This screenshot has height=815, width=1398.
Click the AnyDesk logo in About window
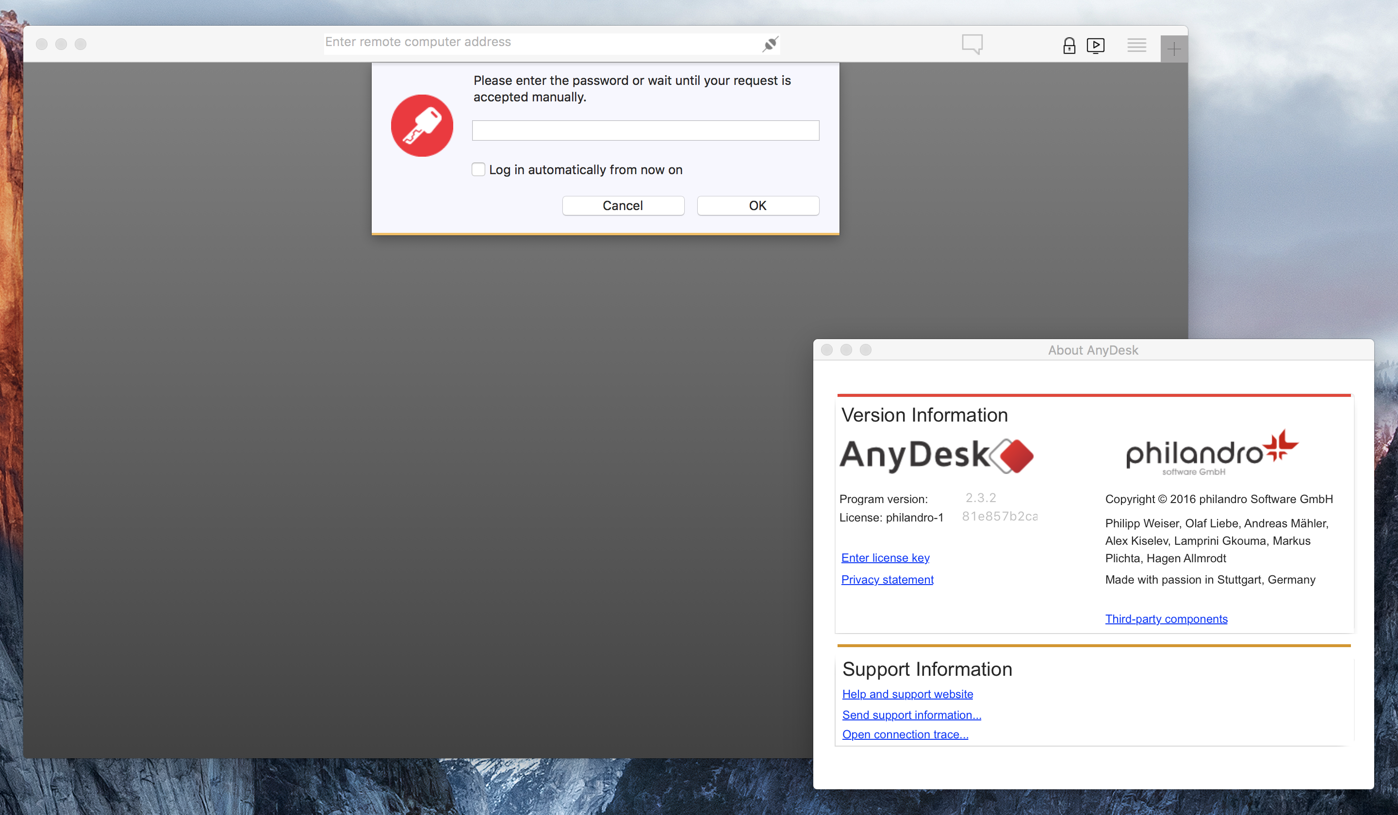(x=936, y=456)
